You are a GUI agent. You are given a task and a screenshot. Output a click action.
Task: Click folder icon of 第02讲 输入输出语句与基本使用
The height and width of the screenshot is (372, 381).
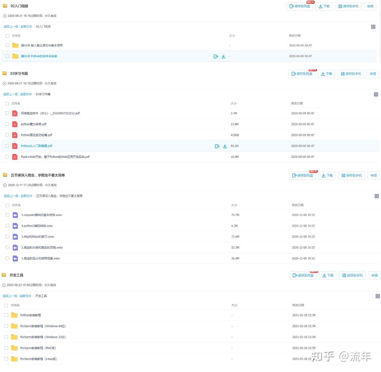click(x=15, y=46)
